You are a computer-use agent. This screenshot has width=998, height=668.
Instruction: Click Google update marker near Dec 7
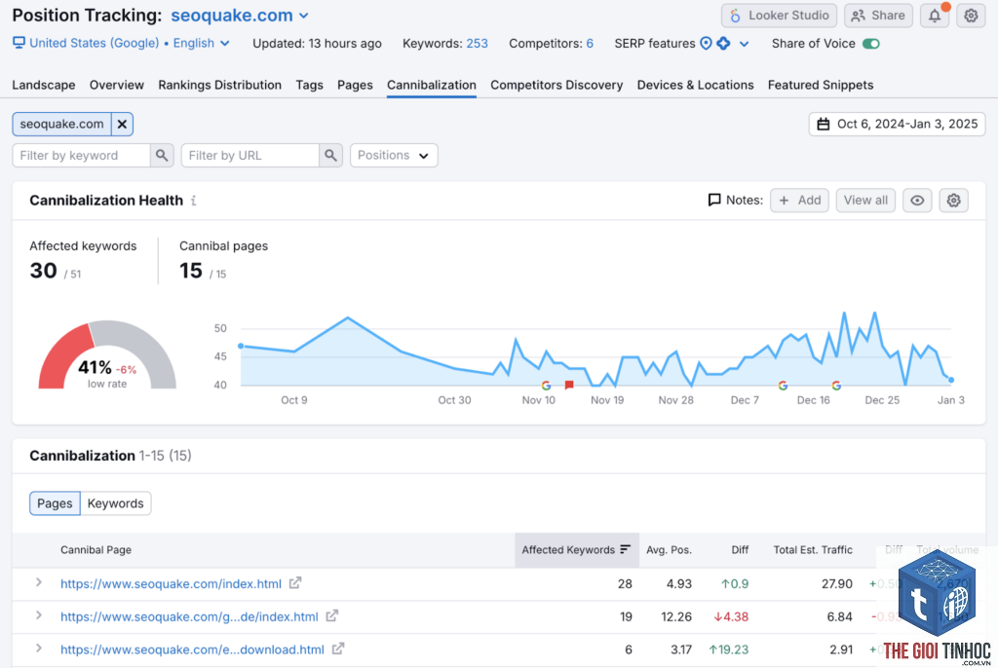coord(783,386)
